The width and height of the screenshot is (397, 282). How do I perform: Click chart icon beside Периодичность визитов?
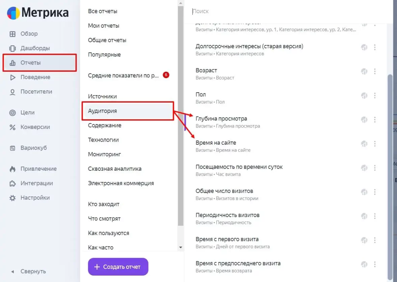click(364, 216)
